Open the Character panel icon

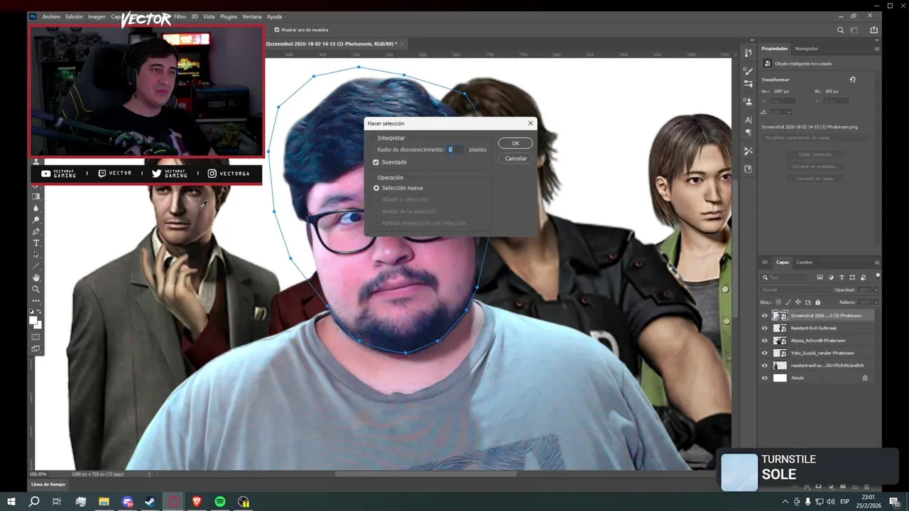coord(748,120)
